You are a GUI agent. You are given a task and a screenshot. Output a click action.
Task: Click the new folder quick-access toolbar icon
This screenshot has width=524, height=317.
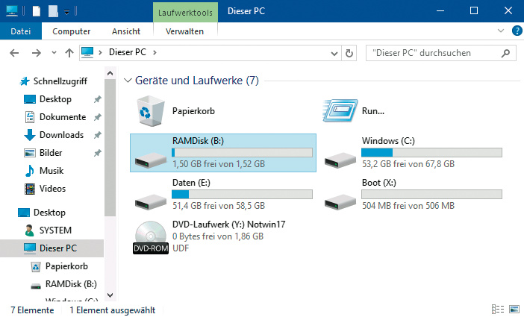tap(54, 11)
